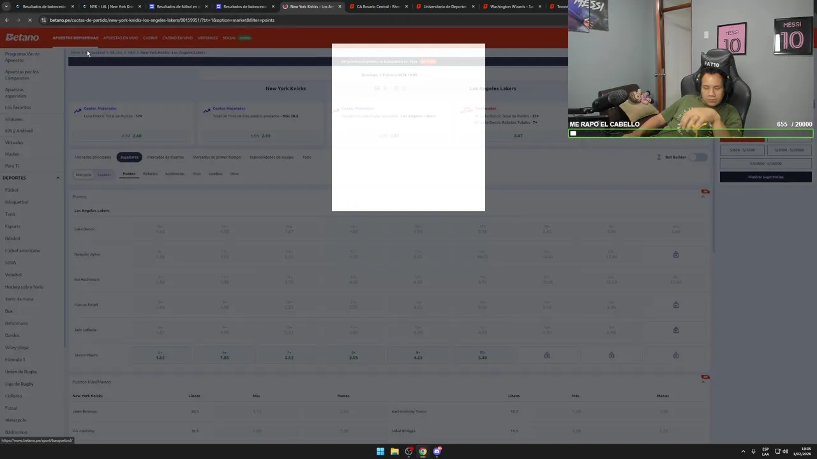Image resolution: width=817 pixels, height=459 pixels.
Task: Select Especialidades de equipo tab
Action: (271, 157)
